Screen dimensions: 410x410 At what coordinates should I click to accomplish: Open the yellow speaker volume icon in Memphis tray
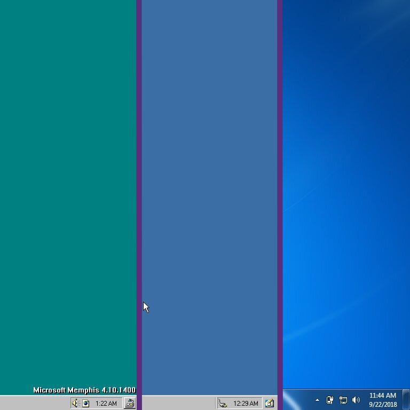point(75,403)
